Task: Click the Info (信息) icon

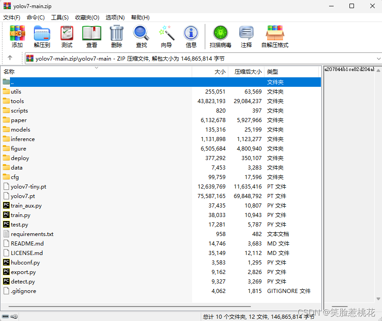Action: pos(191,33)
